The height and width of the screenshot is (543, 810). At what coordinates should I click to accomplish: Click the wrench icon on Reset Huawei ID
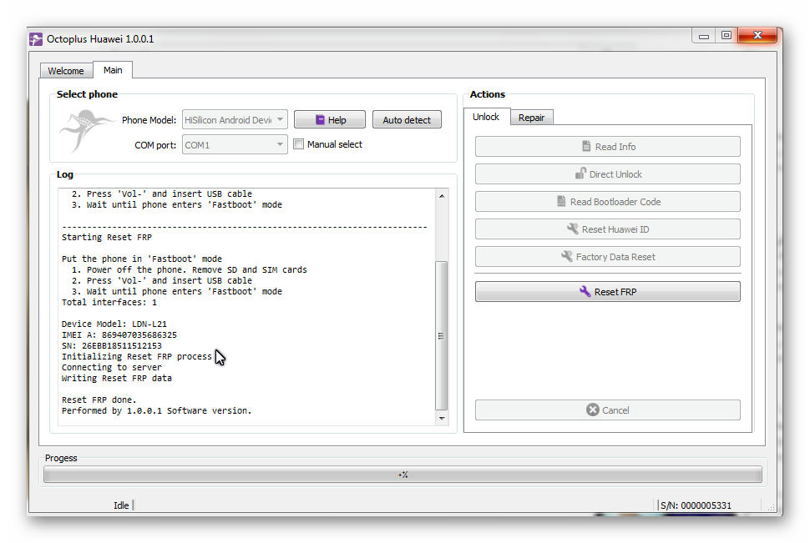572,229
